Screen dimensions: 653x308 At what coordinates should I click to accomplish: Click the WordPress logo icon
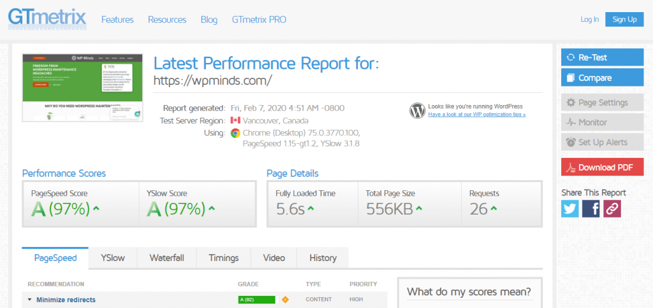click(417, 110)
